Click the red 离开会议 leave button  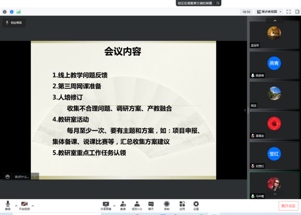288,206
